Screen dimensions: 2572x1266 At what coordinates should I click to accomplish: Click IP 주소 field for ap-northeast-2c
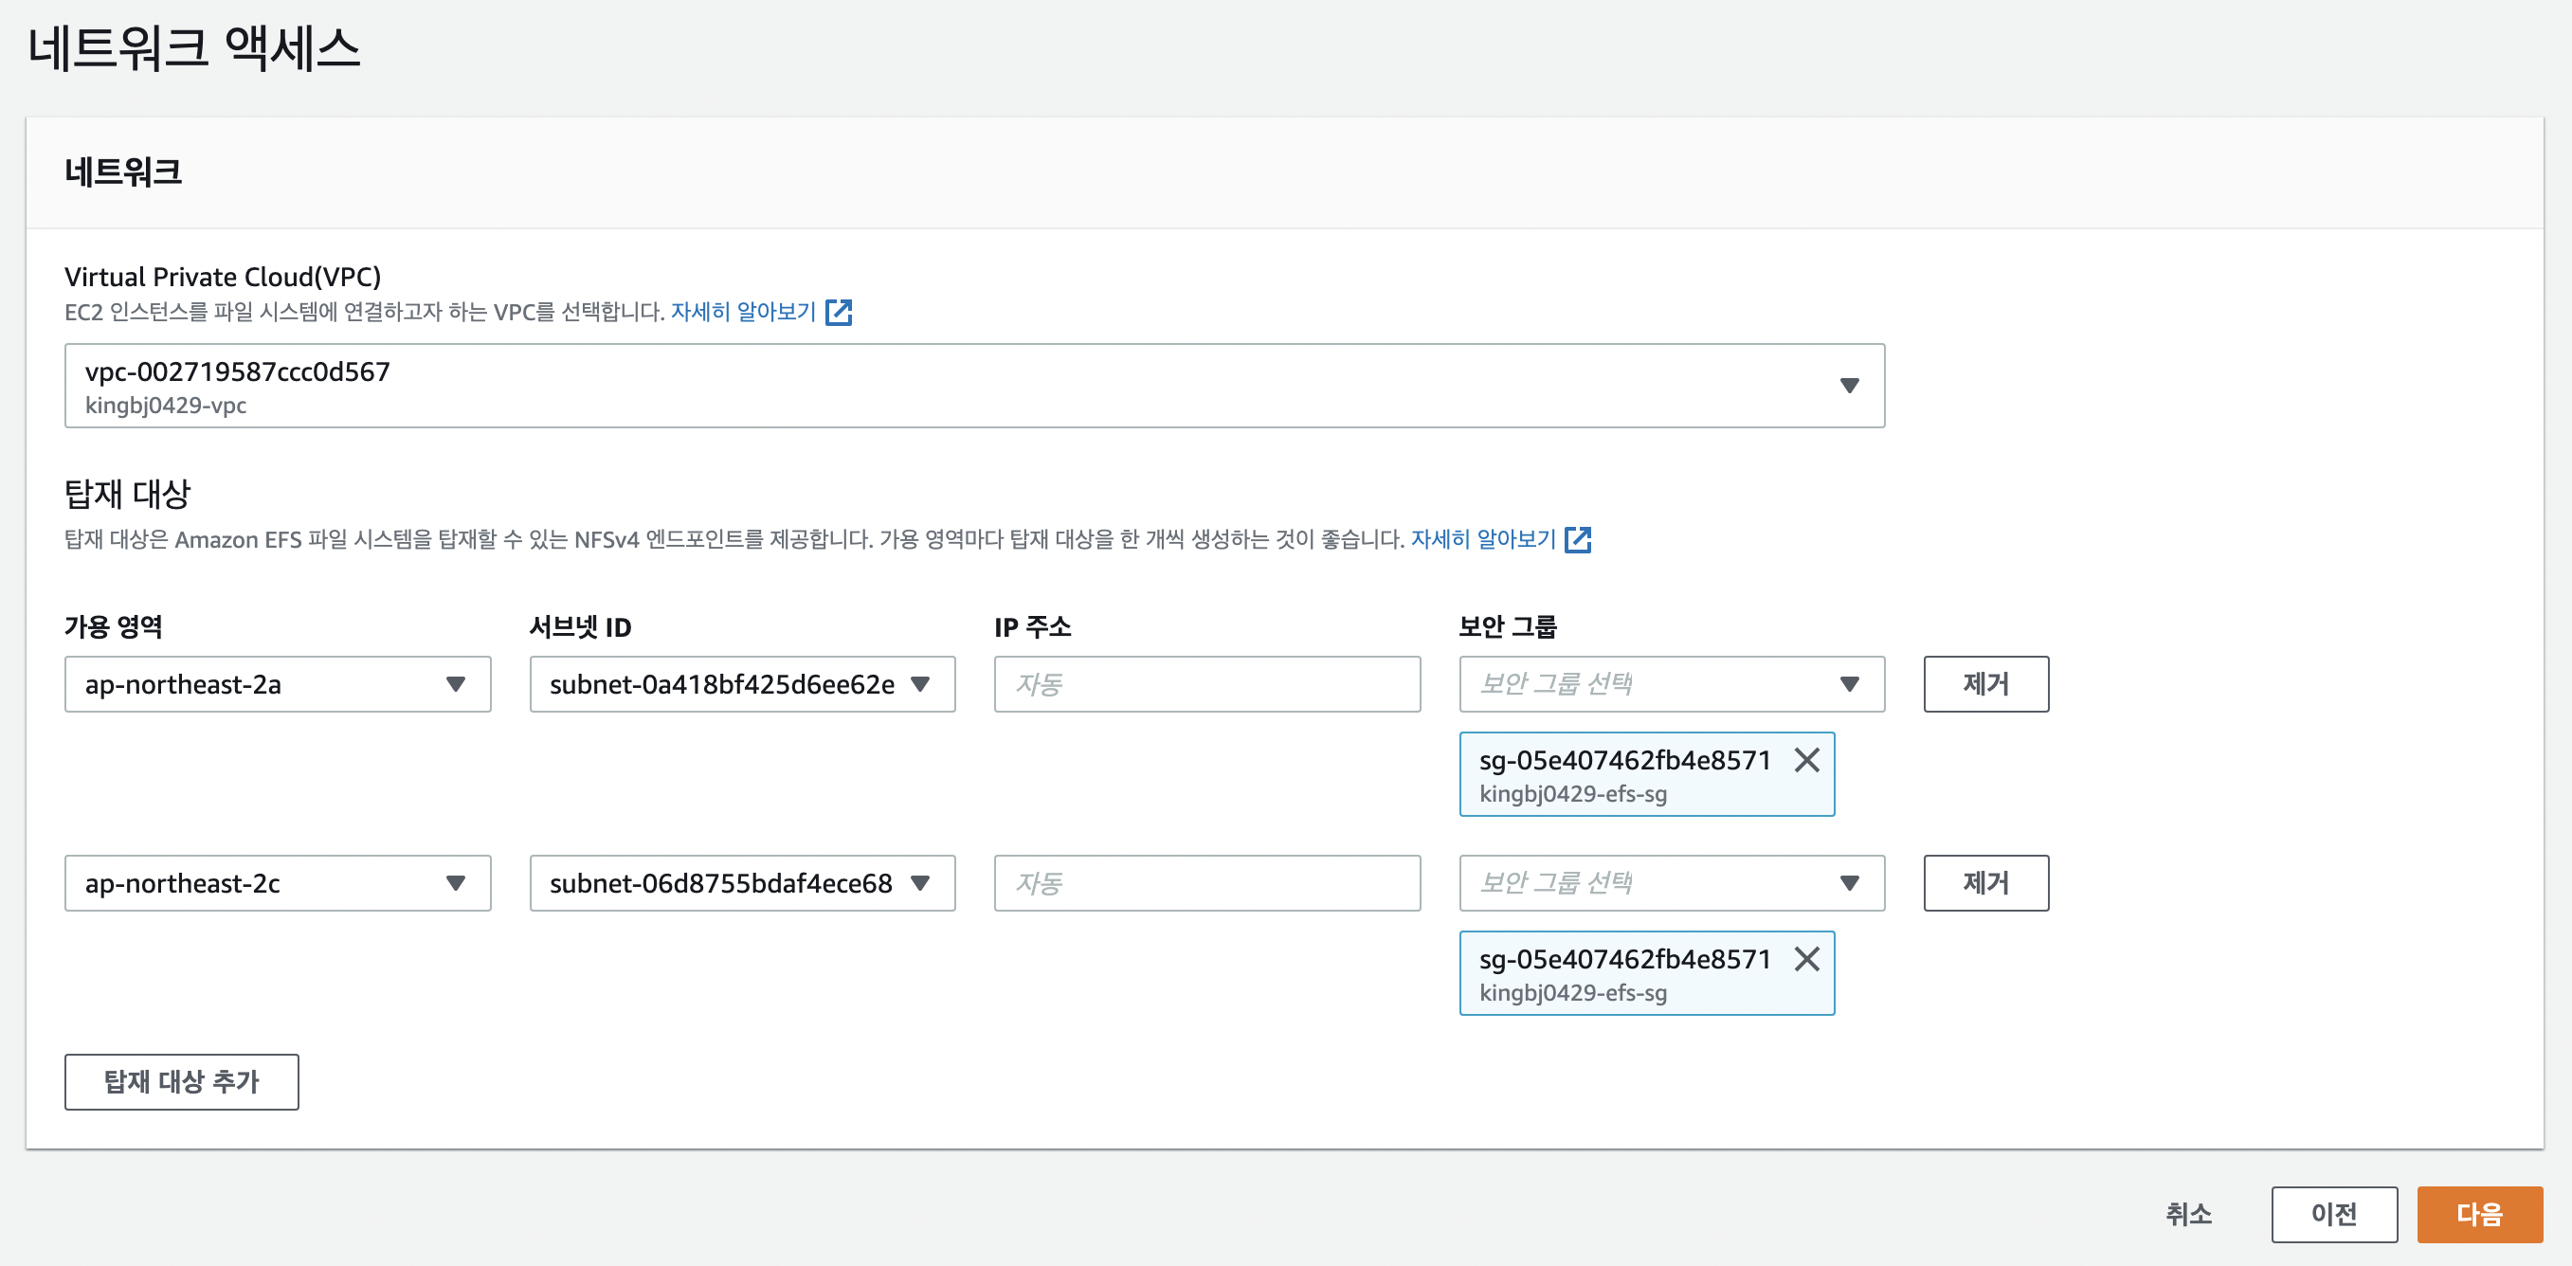coord(1206,883)
